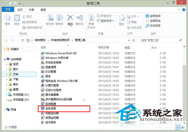Expand Local Disk (D:) node

tap(7, 100)
